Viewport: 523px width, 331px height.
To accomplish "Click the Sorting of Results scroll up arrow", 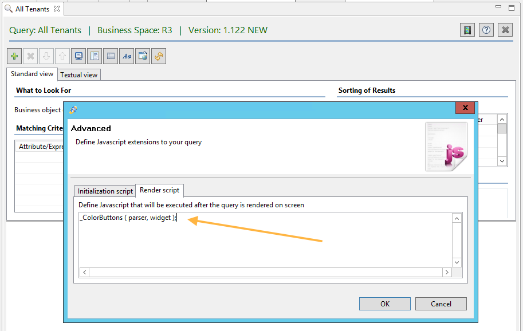I will click(x=502, y=119).
